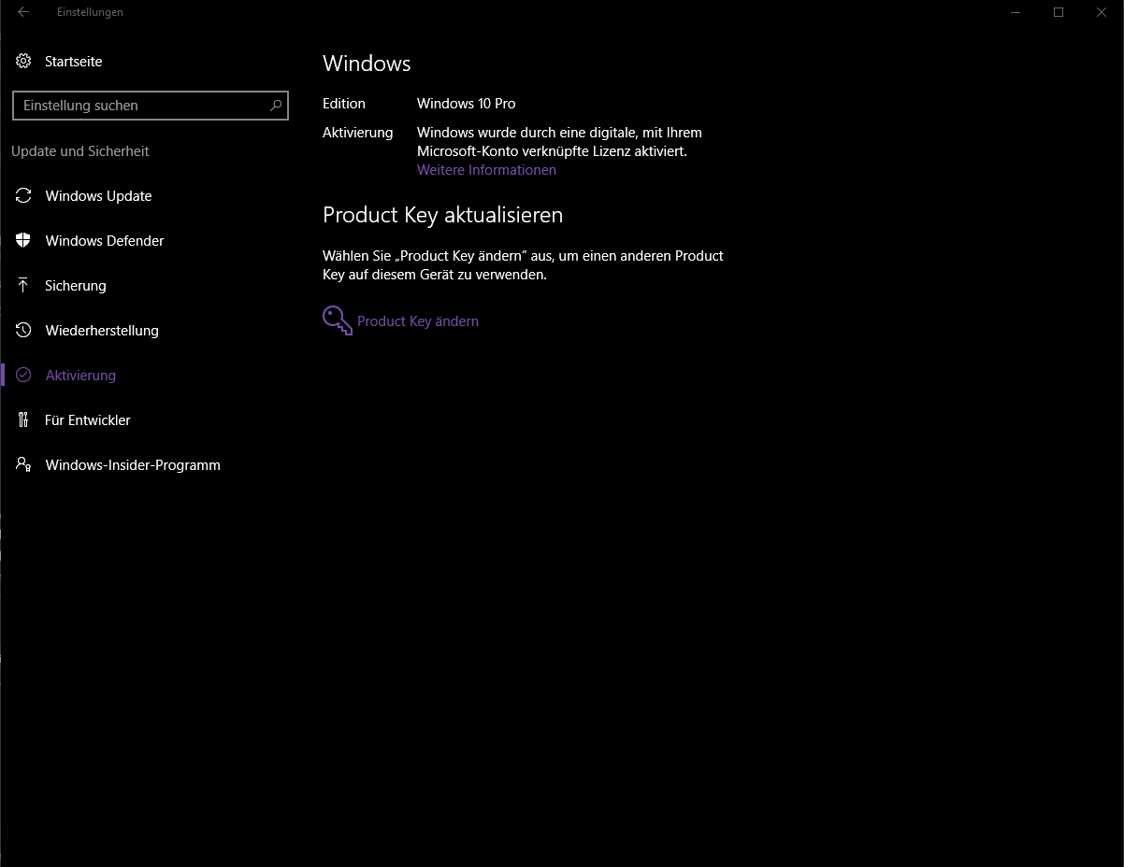Click the Aktivierung checkmark circle icon
The image size is (1124, 867).
23,376
